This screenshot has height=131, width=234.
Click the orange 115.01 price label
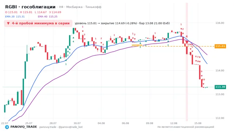click(x=220, y=46)
